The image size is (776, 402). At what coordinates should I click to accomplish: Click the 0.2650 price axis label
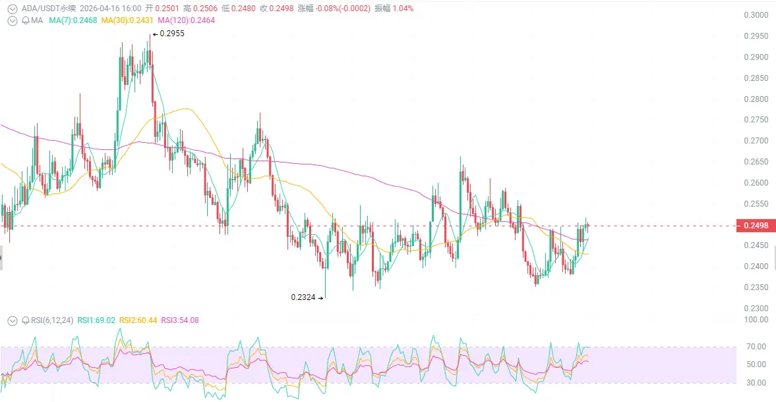click(x=756, y=161)
